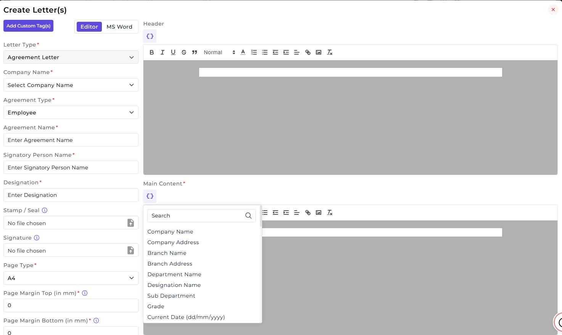Switch to MS Word mode

tap(119, 27)
